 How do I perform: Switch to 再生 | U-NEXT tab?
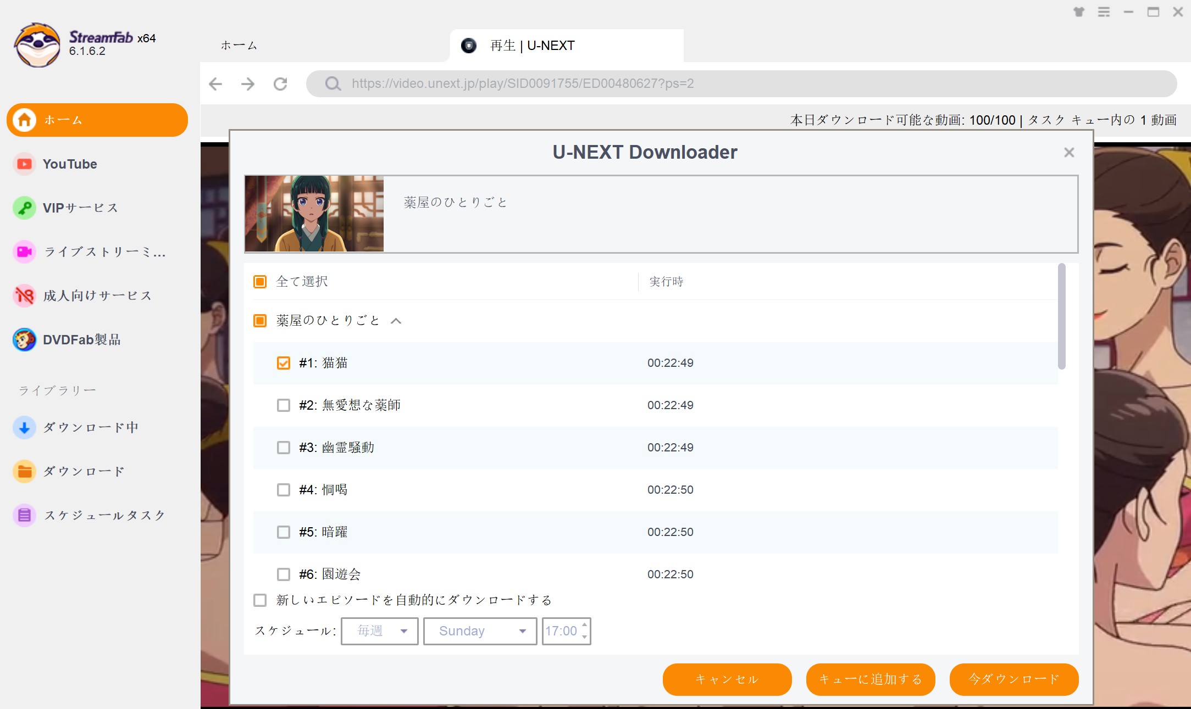point(567,46)
